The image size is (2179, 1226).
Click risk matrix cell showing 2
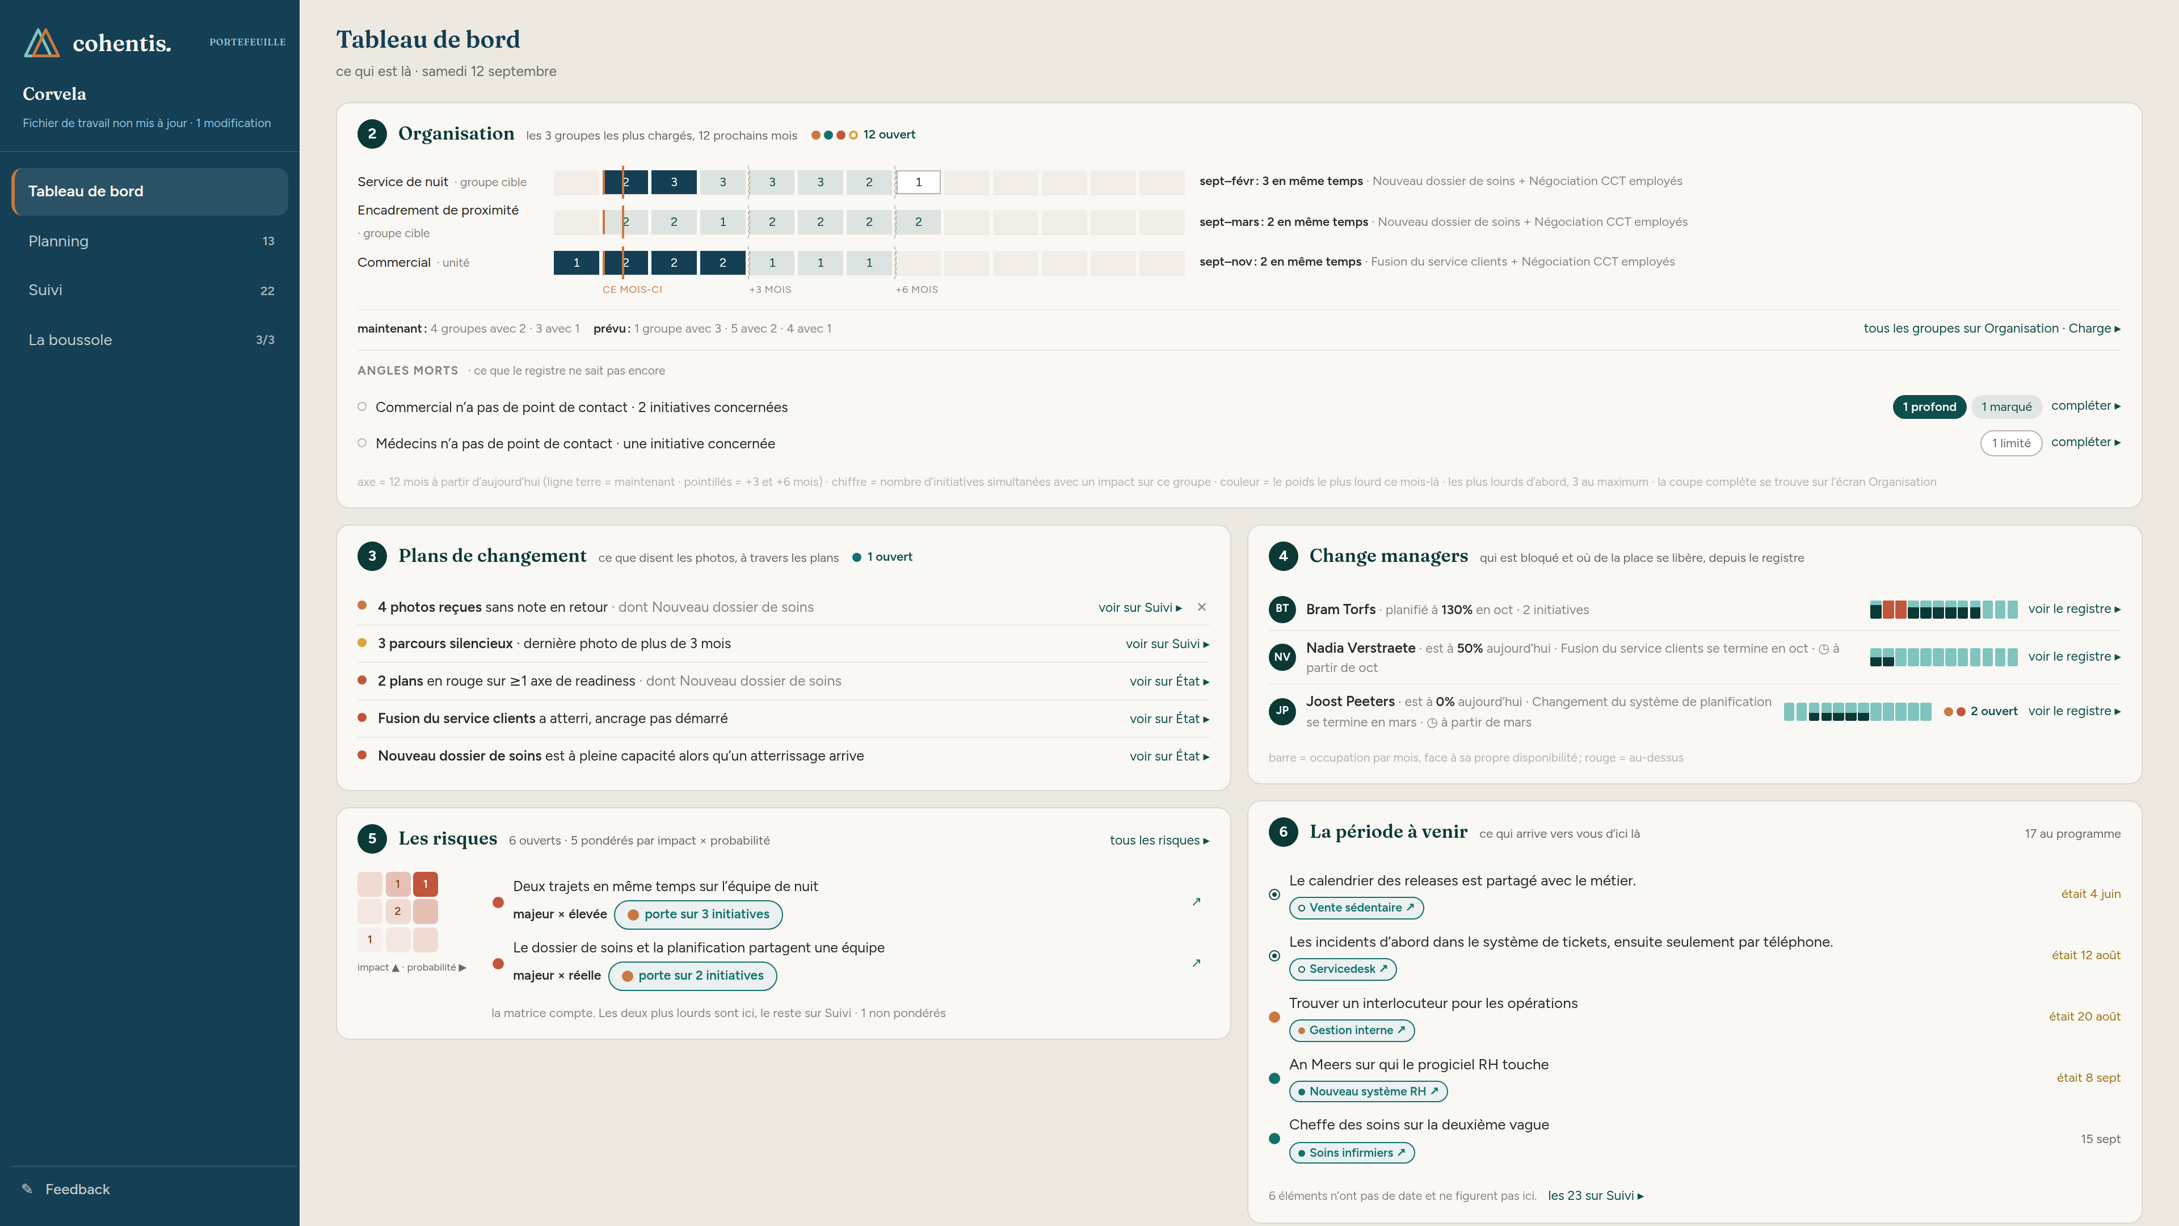pyautogui.click(x=398, y=911)
